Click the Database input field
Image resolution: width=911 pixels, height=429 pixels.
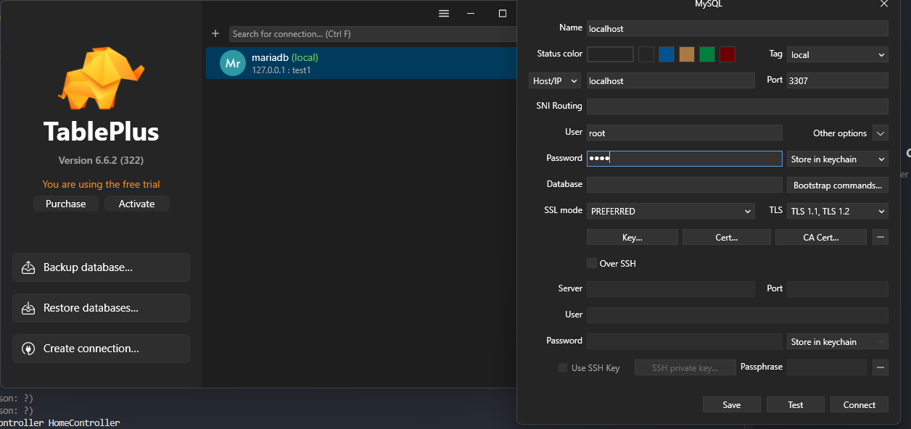coord(685,185)
